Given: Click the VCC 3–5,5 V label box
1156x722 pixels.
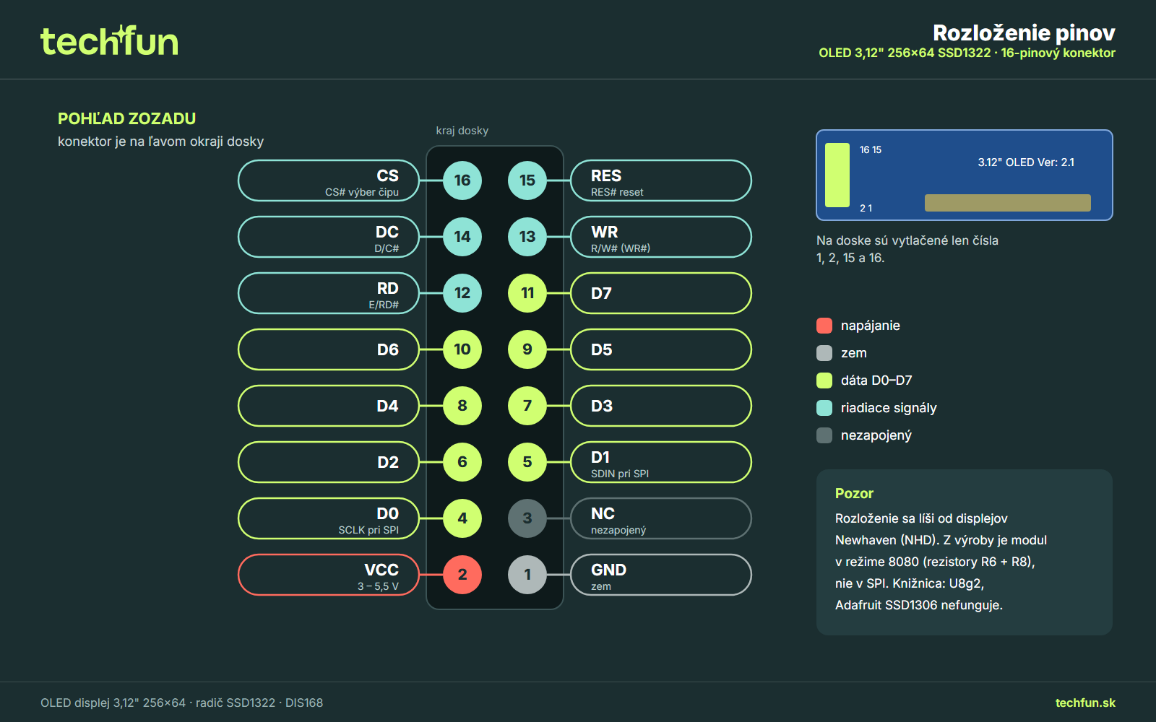Looking at the screenshot, I should tap(329, 575).
